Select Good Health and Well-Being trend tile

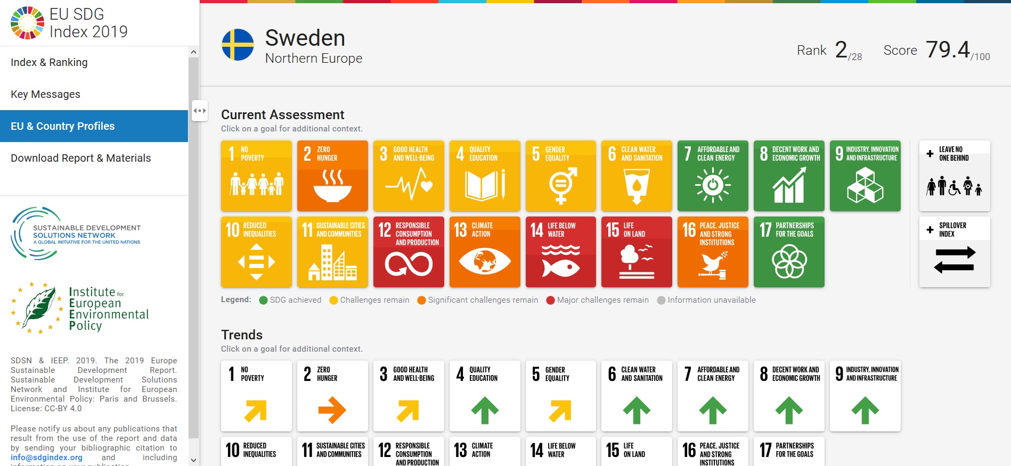click(409, 396)
